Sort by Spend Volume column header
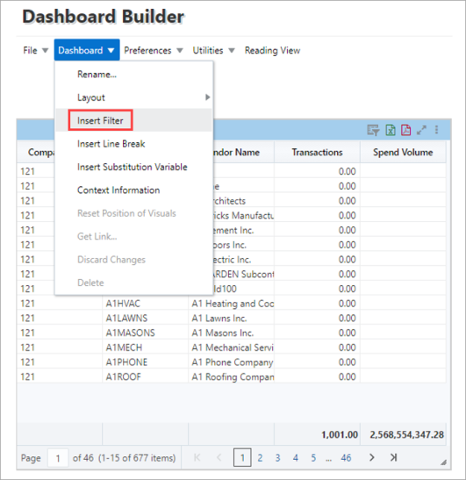 tap(403, 153)
